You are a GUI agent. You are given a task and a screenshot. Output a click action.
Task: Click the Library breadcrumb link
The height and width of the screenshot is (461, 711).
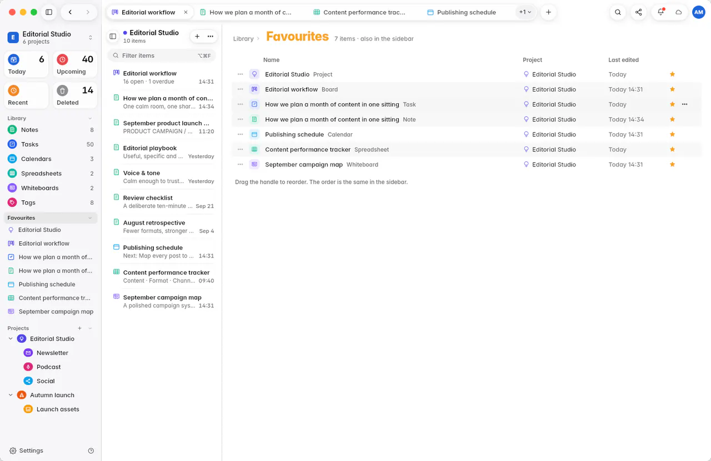click(x=243, y=39)
